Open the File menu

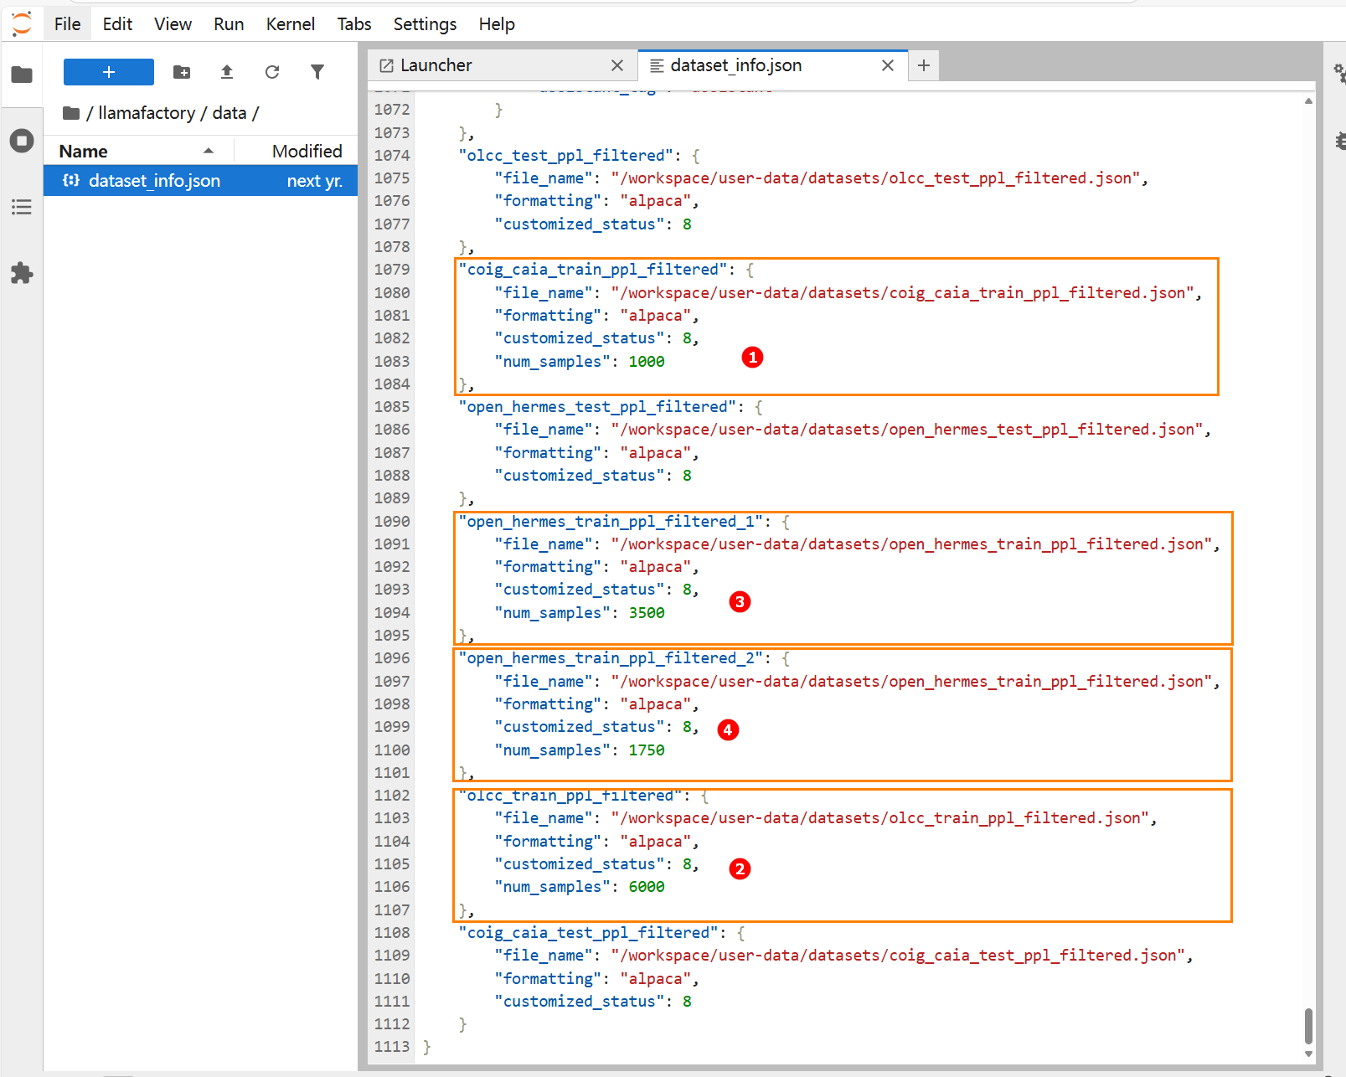click(x=67, y=24)
